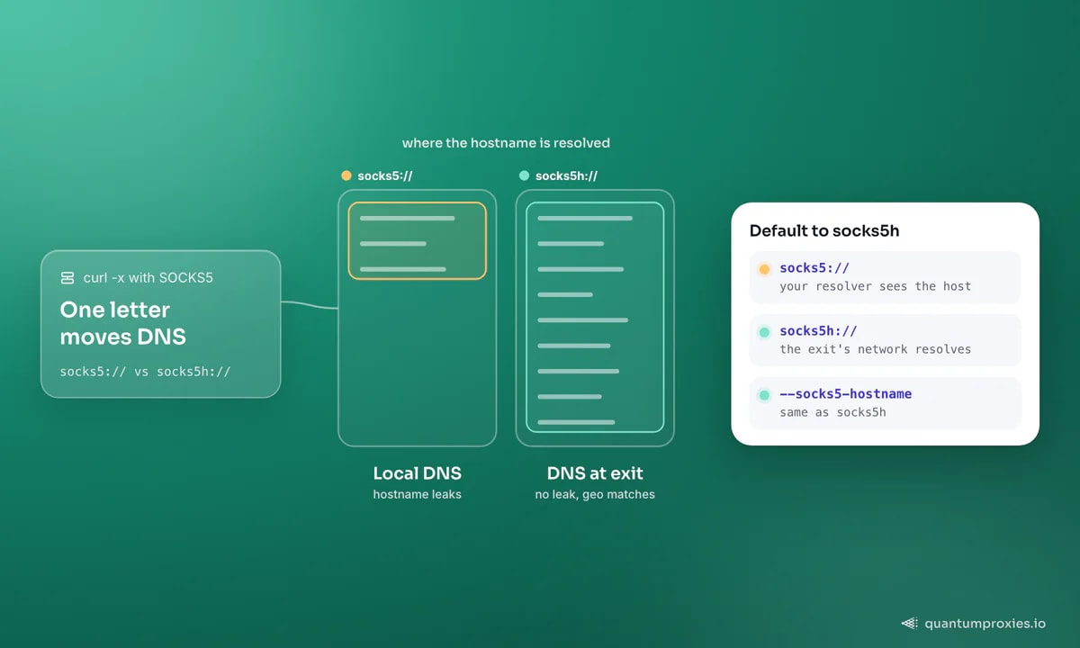Click "the exit's network resolves" text

876,349
